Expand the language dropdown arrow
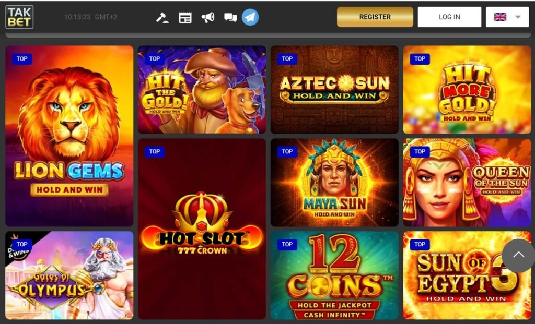Screen dimensions: 535x324 pos(518,17)
